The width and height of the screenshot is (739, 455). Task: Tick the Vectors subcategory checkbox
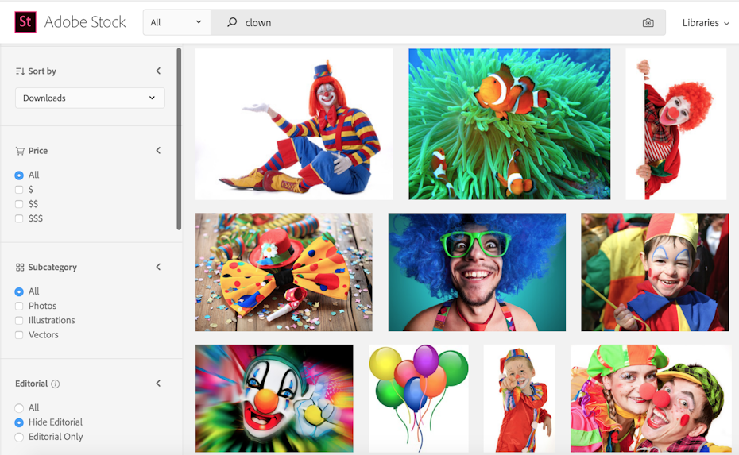(19, 335)
